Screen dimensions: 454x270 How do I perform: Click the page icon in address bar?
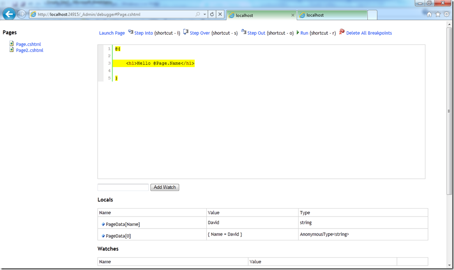tap(33, 14)
